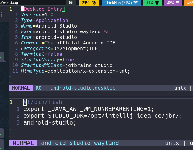Click the crossed-out eye icon in top bar
Image resolution: width=193 pixels, height=150 pixels.
pos(71,3)
